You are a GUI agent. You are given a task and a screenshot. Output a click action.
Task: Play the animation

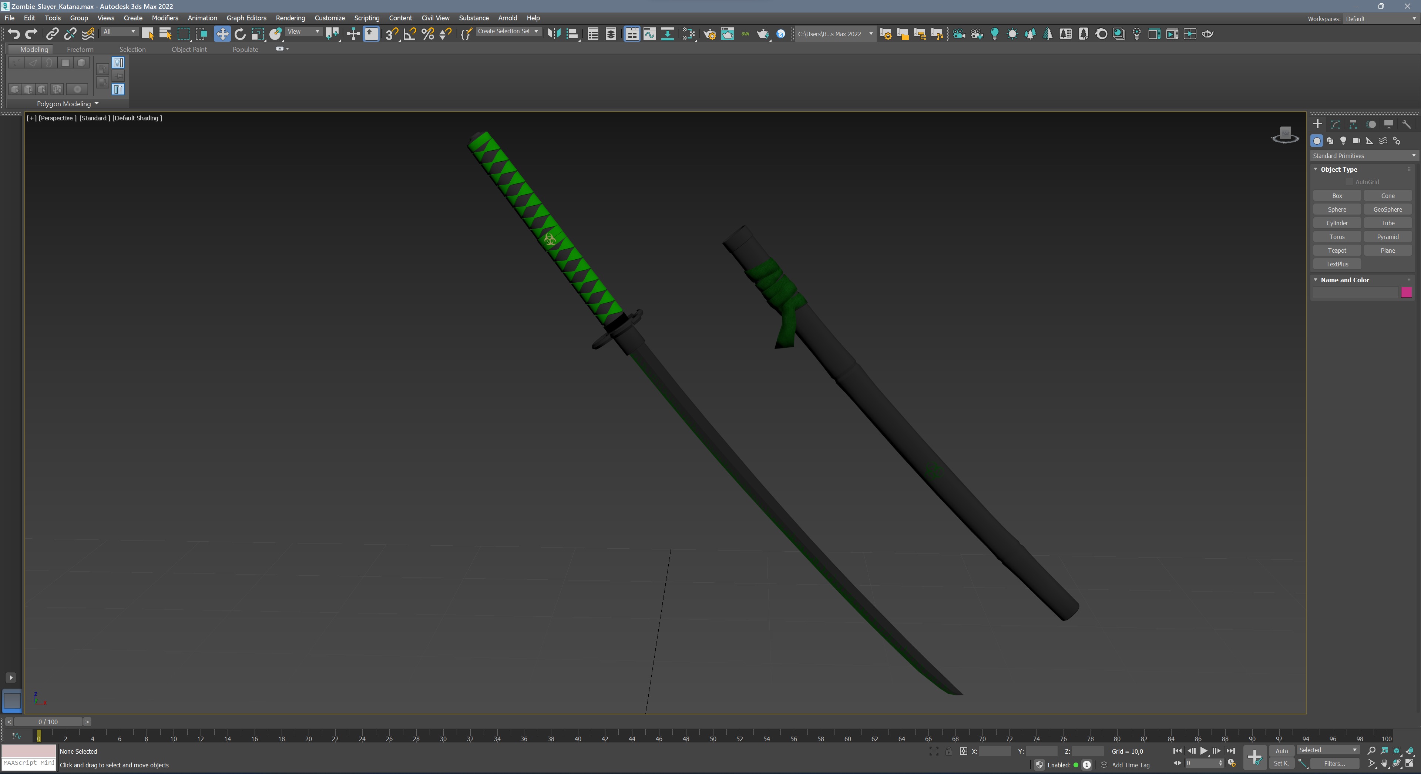pyautogui.click(x=1204, y=751)
